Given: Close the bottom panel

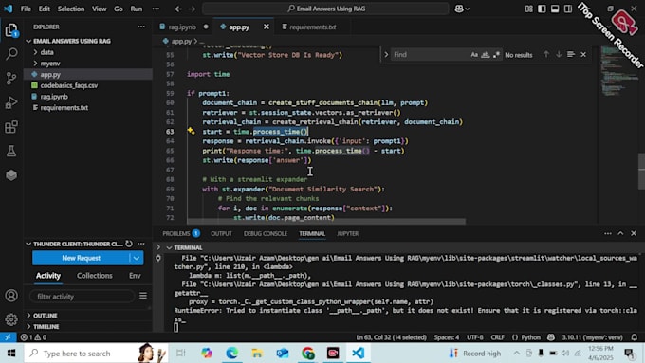Looking at the screenshot, I should (x=634, y=233).
